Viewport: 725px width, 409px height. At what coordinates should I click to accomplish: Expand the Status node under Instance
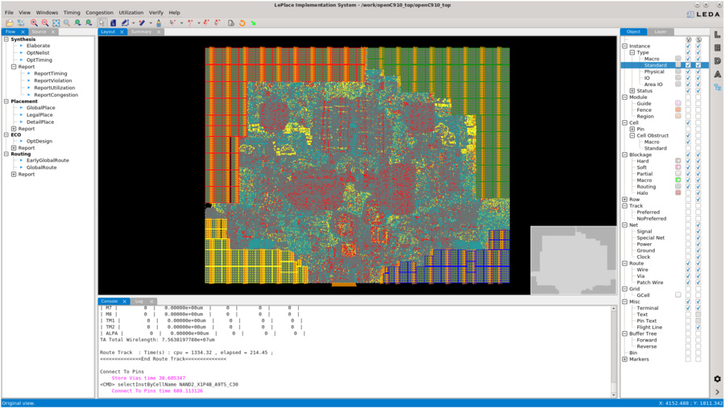pos(632,91)
